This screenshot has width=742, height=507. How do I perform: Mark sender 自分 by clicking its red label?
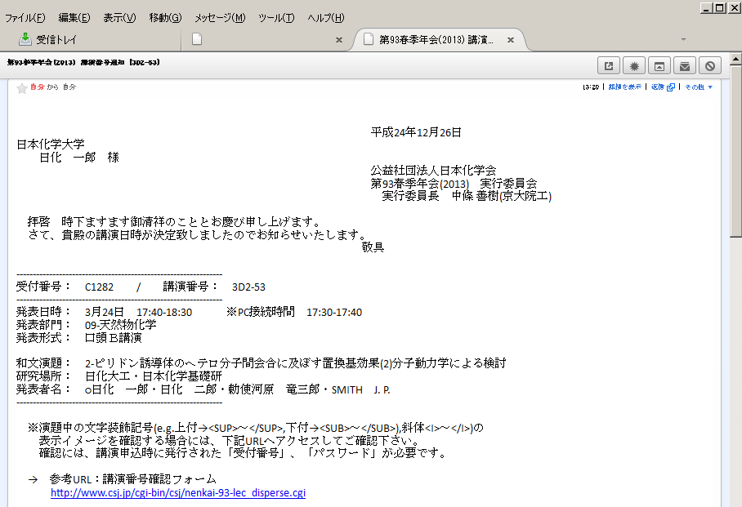[37, 87]
